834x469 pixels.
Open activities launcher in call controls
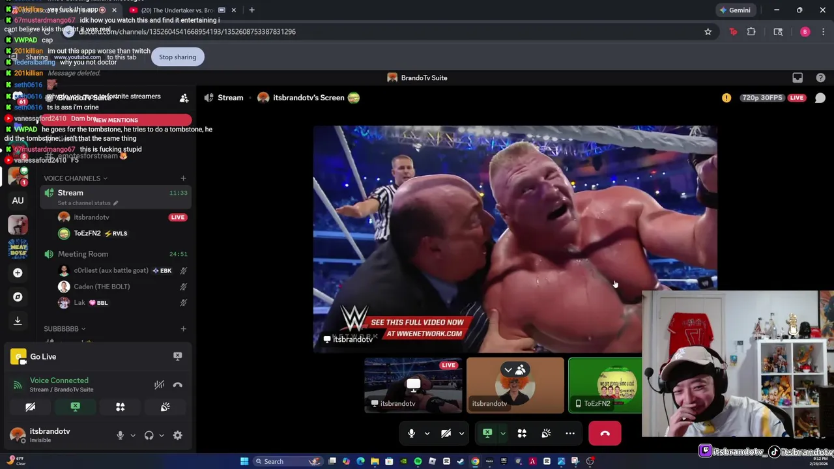522,433
